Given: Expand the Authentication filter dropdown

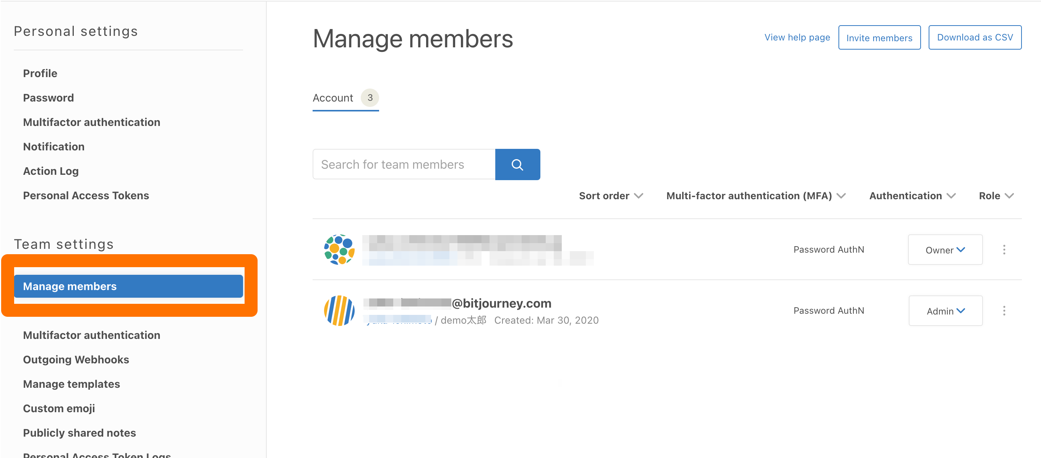Looking at the screenshot, I should pos(912,196).
